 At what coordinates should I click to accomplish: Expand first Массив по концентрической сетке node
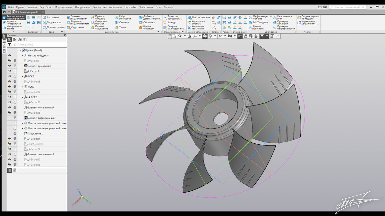tap(22, 123)
